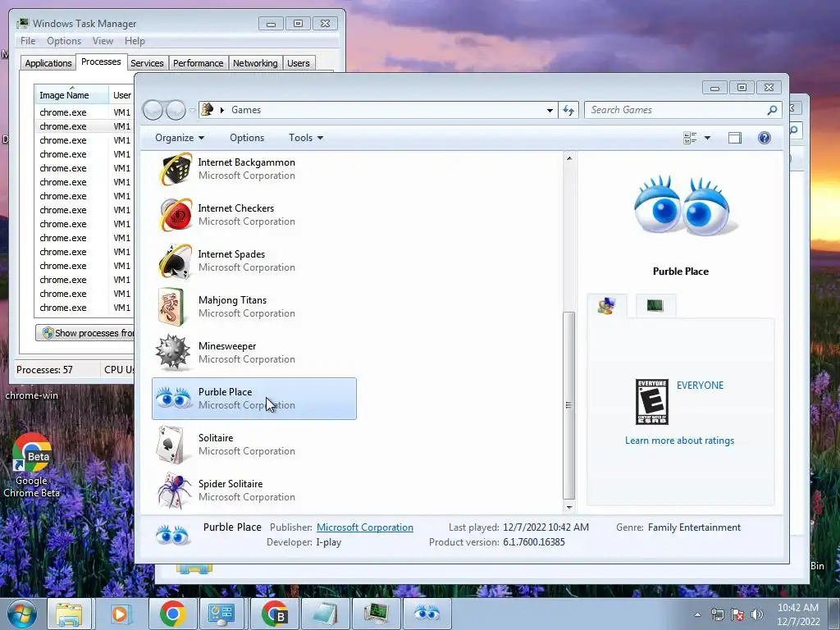Image resolution: width=840 pixels, height=630 pixels.
Task: Open the view options dropdown arrow
Action: (x=707, y=138)
